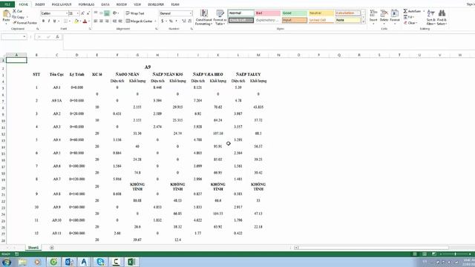Toggle the highlighted Bottom Align button
This screenshot has height=267, width=475.
pyautogui.click(x=107, y=13)
